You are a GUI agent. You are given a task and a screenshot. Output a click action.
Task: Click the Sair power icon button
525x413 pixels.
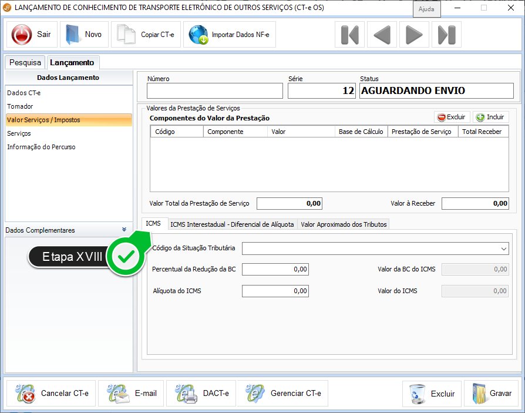click(32, 35)
